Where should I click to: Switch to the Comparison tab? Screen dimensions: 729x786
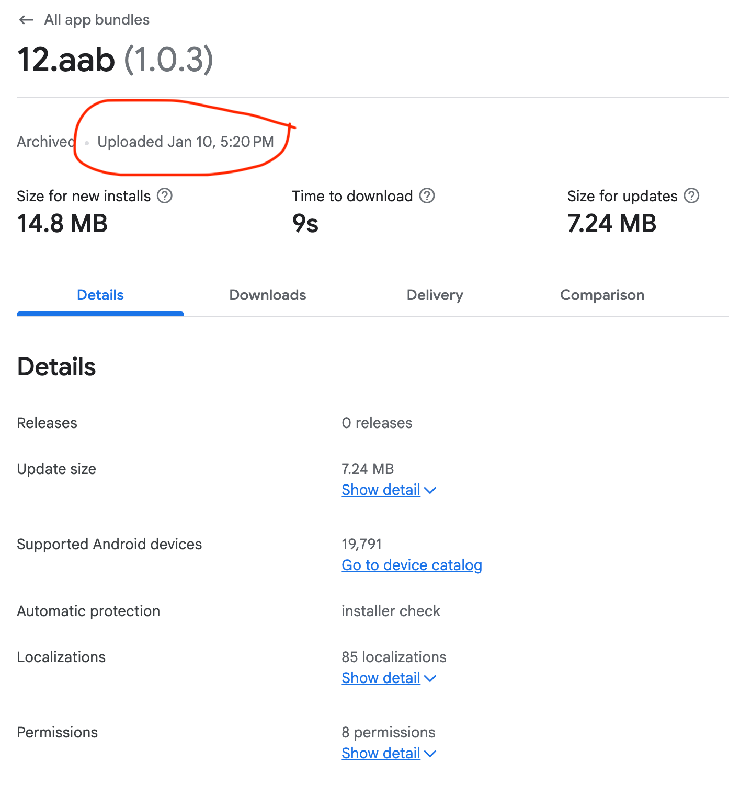pos(602,295)
